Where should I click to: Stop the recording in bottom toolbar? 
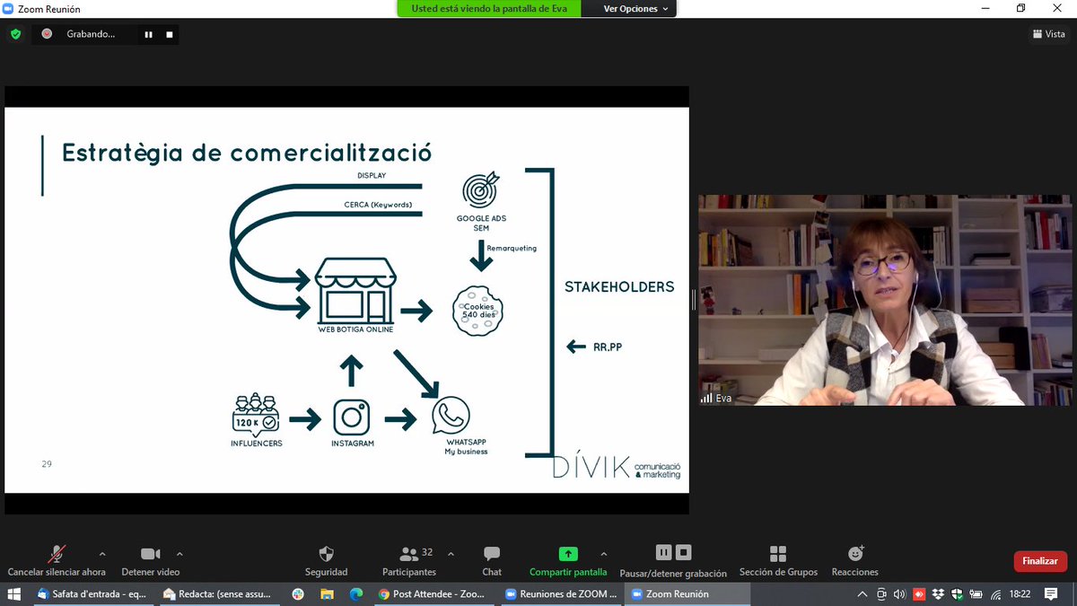tap(684, 553)
